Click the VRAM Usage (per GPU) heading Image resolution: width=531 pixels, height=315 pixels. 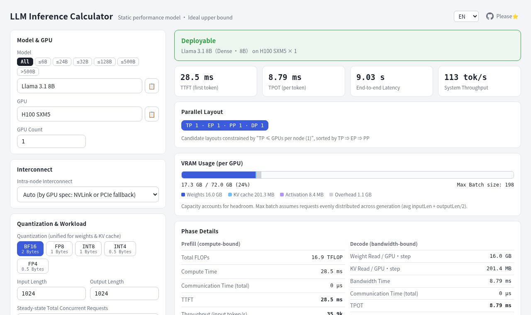coord(212,163)
